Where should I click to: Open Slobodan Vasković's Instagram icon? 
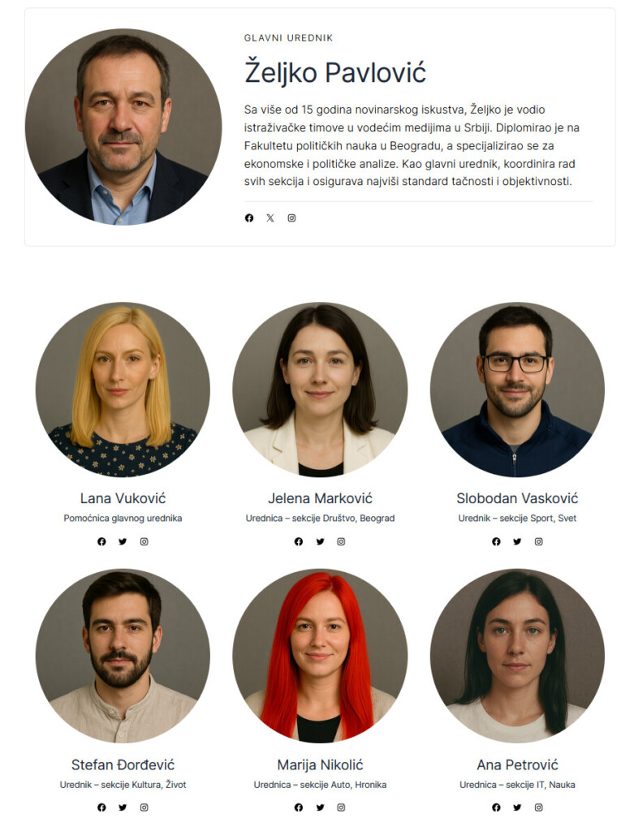[538, 541]
